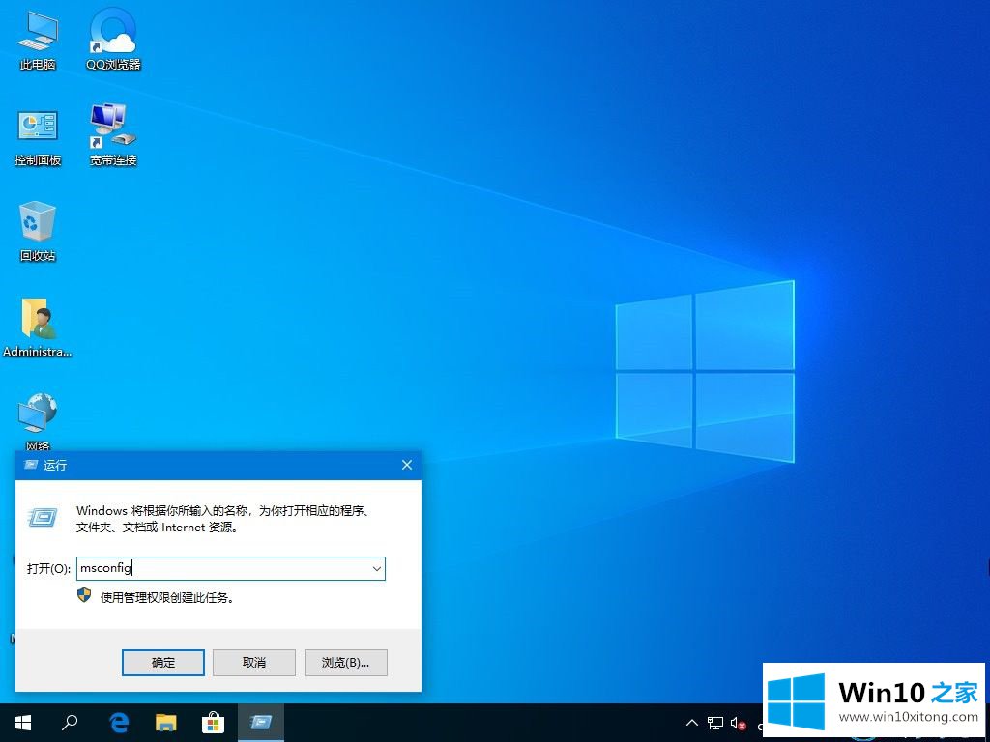
Task: Click the Run dialog taskbar button
Action: [x=261, y=723]
